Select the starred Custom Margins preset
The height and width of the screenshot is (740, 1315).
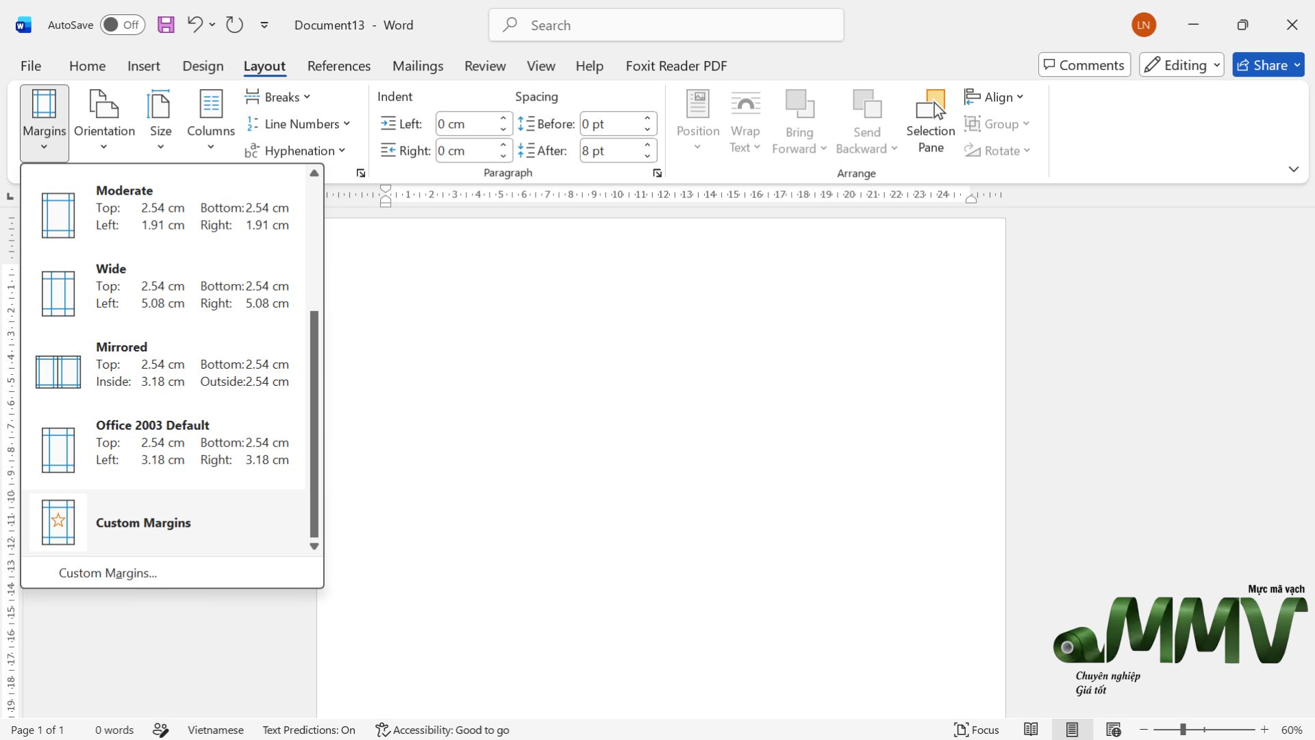164,523
